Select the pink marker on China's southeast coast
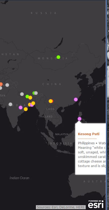This screenshot has height=210, width=109. [76, 100]
